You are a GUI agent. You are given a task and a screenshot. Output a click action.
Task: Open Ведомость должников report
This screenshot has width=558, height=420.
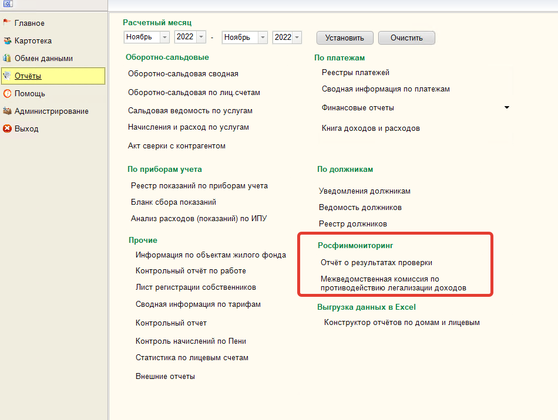360,208
